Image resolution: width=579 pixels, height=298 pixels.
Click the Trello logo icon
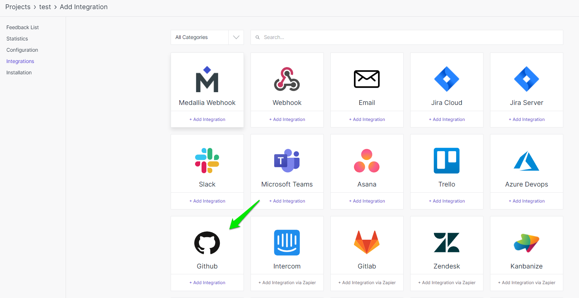[x=447, y=161]
